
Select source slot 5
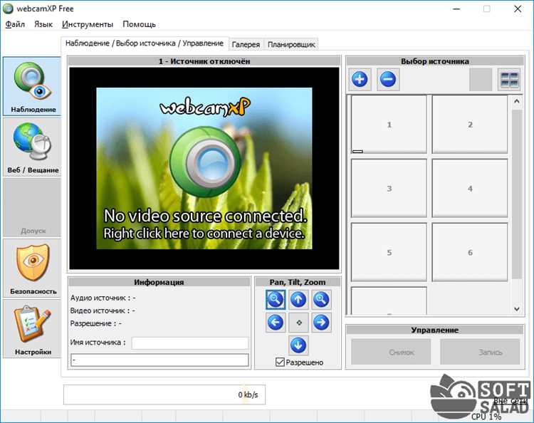point(389,252)
